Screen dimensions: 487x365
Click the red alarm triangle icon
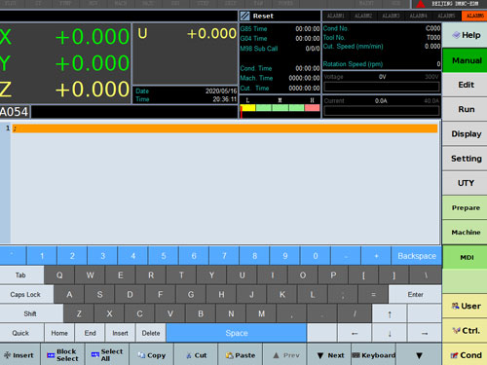pyautogui.click(x=421, y=4)
